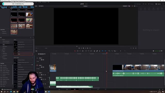Viewport: 165px width, 93px height.
Task: Switch to the Media page tab
Action: [59, 89]
